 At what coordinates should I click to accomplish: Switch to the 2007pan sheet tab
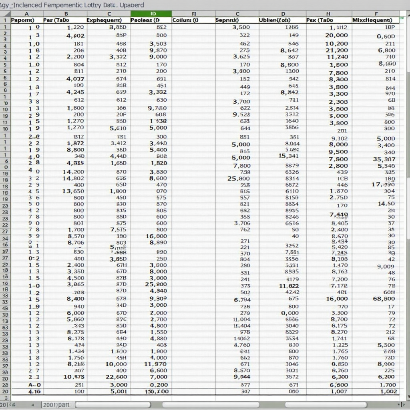[x=57, y=405]
